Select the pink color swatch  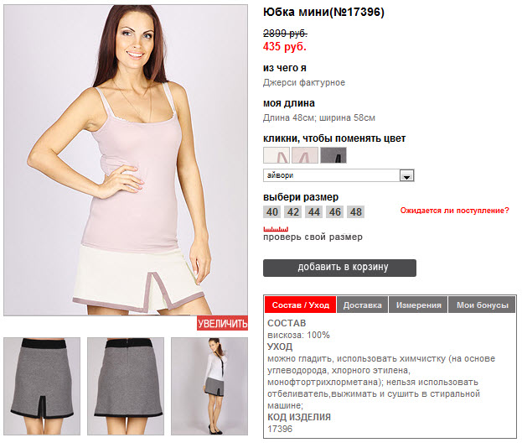click(305, 155)
